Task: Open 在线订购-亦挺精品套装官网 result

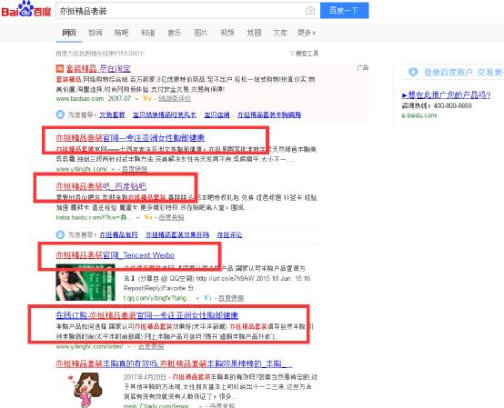Action: [146, 315]
